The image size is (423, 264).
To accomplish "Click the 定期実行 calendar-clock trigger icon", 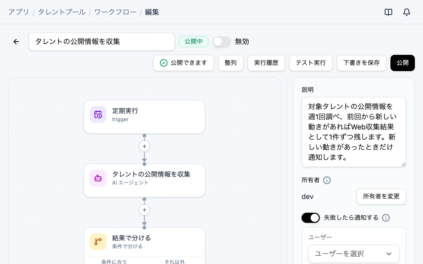I will [x=98, y=114].
